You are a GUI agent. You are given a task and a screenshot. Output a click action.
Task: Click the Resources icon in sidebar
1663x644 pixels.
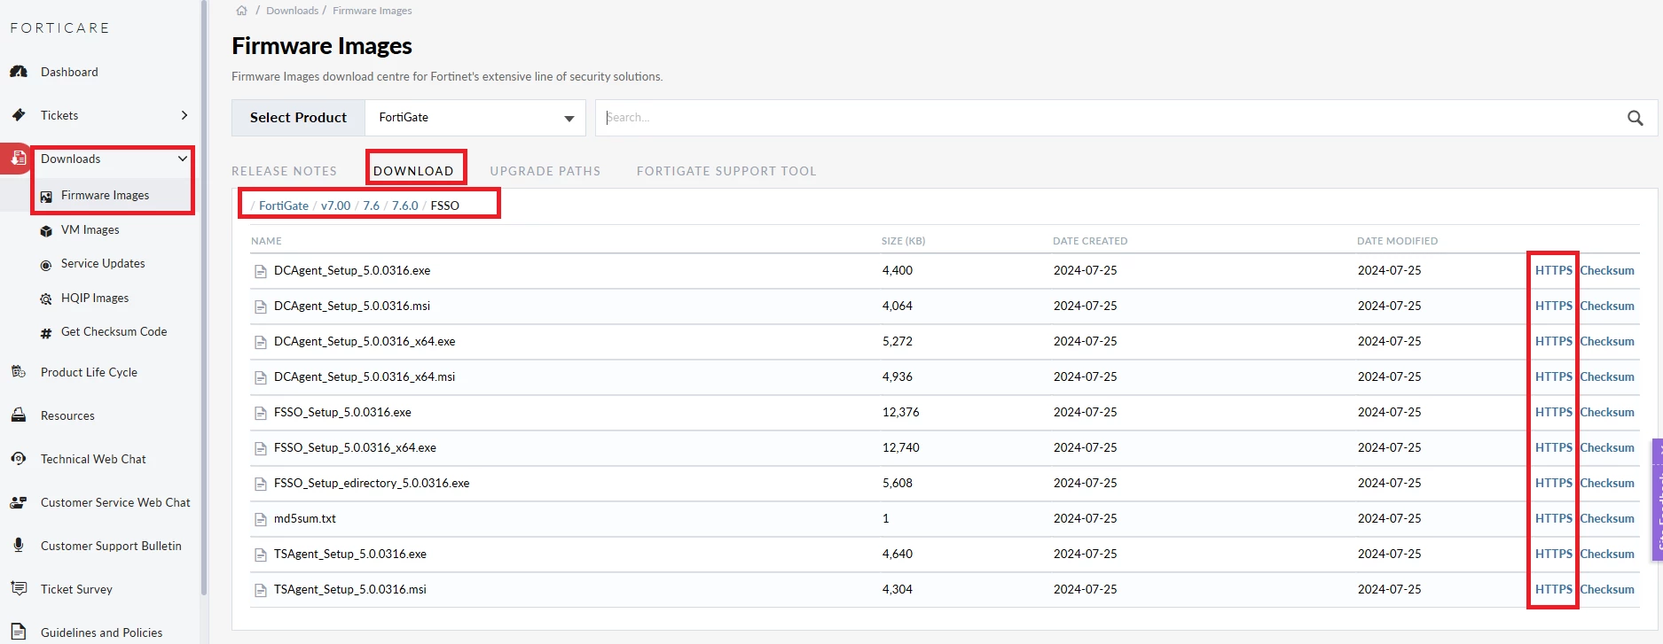point(19,415)
